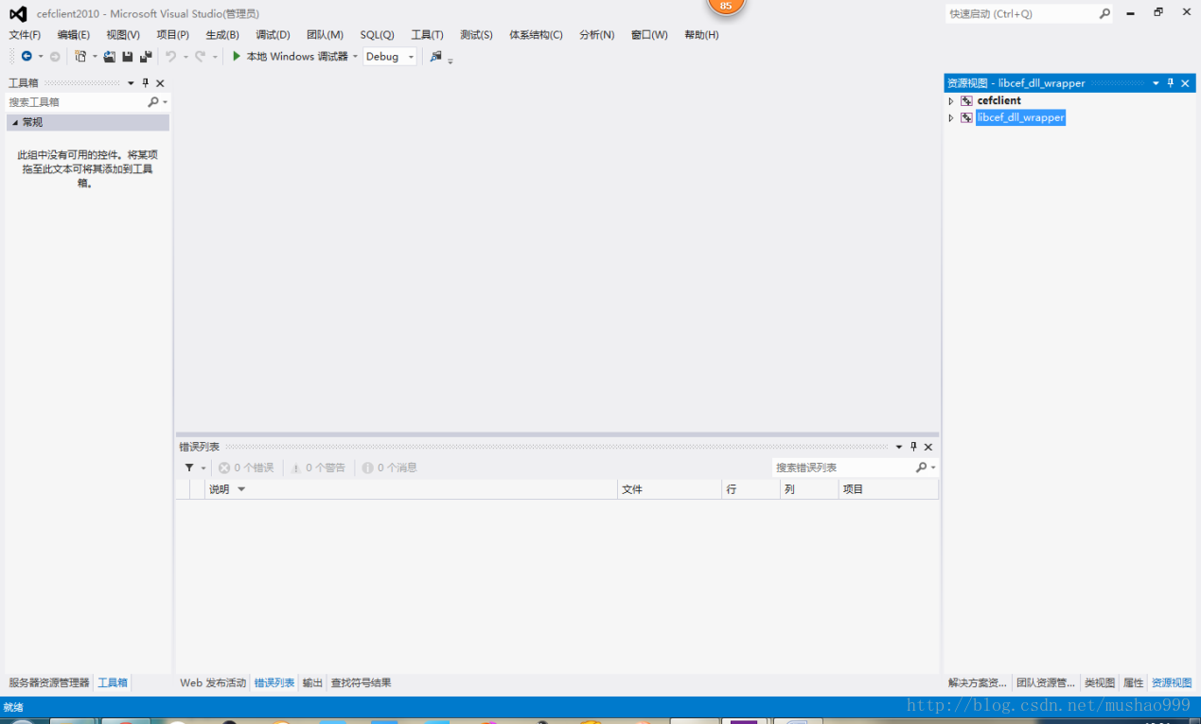Open the New Project dropdown arrow
The height and width of the screenshot is (724, 1201).
pyautogui.click(x=95, y=57)
